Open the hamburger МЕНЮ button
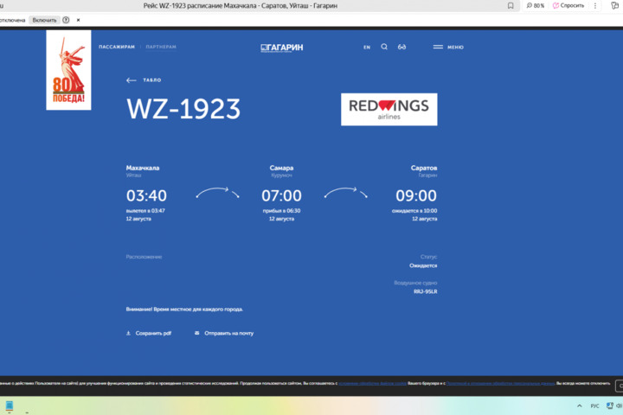The image size is (623, 415). (x=448, y=47)
